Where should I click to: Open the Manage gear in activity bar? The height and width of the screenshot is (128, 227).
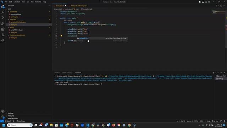coord(3,117)
